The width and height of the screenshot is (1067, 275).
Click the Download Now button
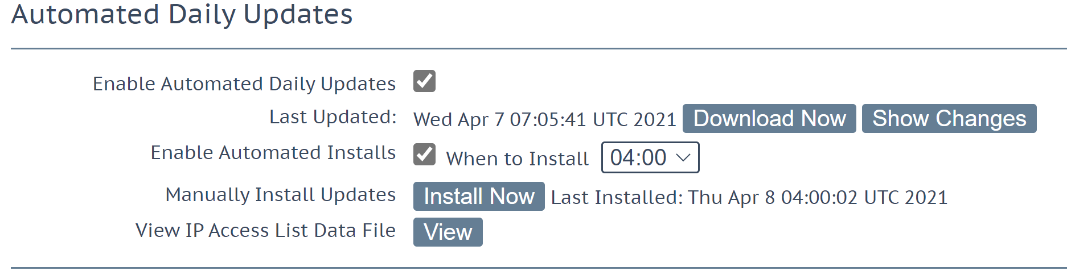(769, 119)
